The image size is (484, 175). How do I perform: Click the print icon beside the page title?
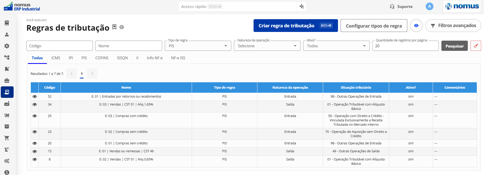click(122, 27)
